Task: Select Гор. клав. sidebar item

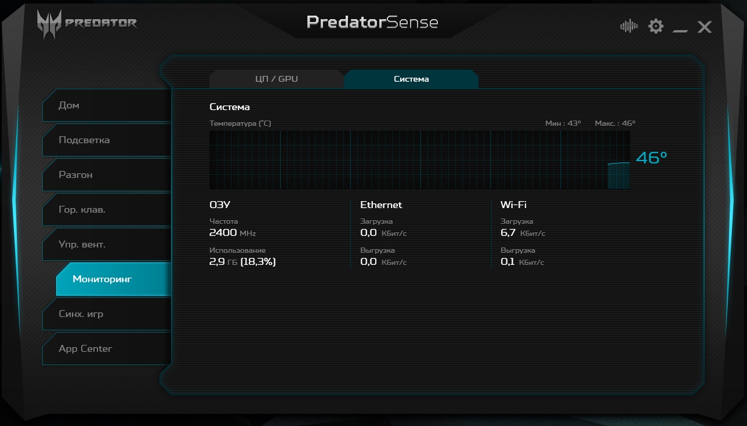Action: [107, 210]
